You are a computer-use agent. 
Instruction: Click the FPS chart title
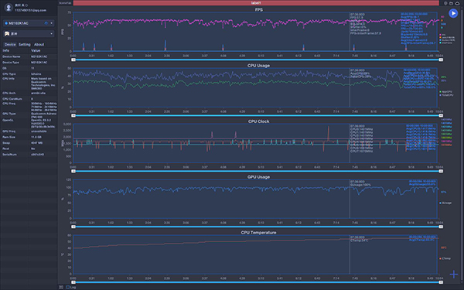tap(258, 10)
